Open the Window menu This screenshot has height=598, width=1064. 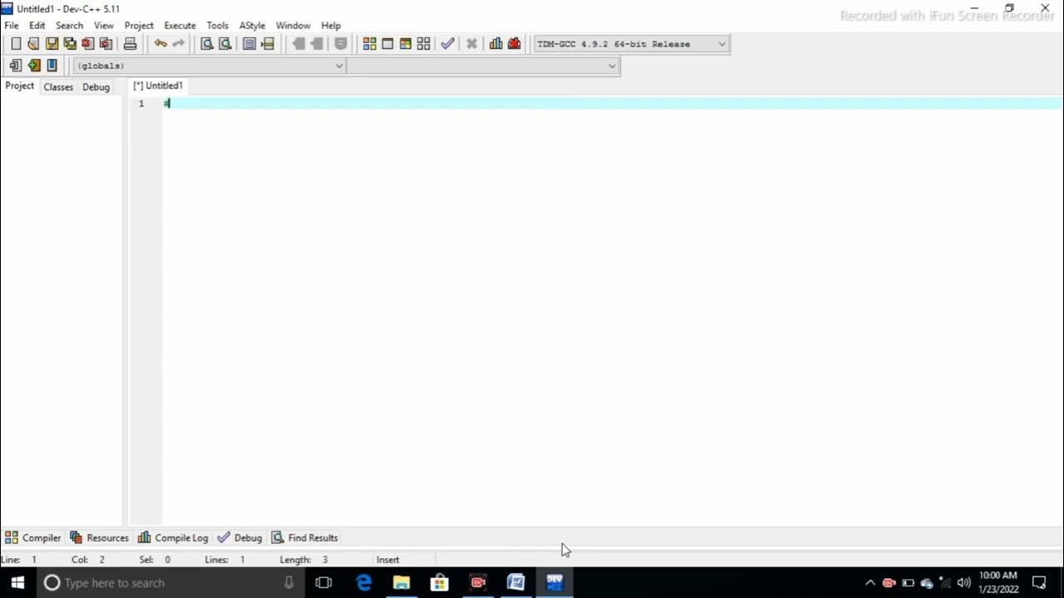tap(293, 26)
